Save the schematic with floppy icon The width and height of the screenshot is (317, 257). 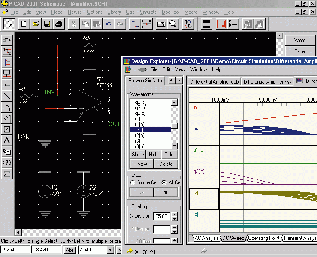pos(47,24)
